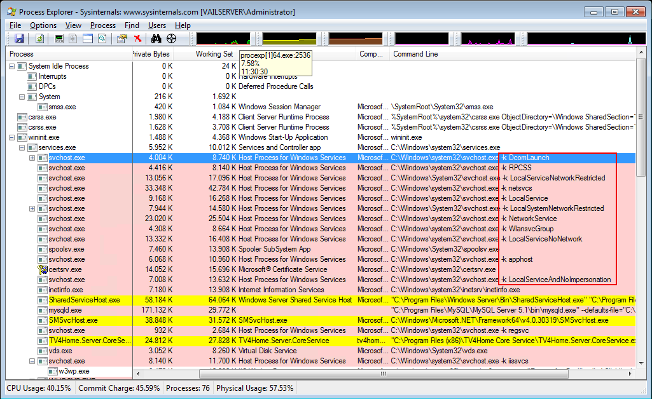Click the horizontal scrollbar thumb
652x399 pixels.
384,374
